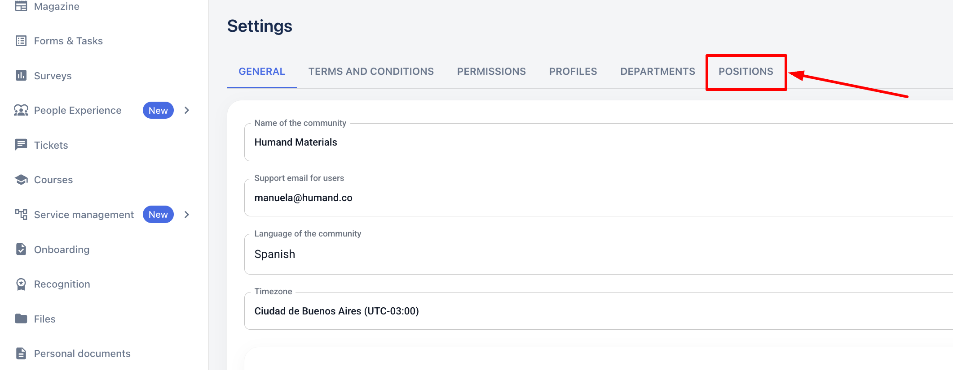Open the Onboarding document icon
The image size is (953, 370).
[21, 249]
